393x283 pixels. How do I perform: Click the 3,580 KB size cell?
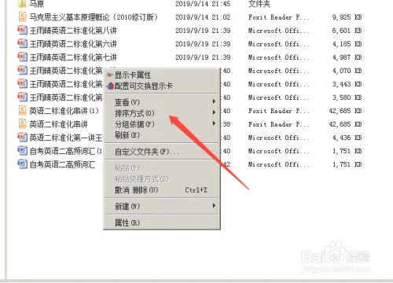(x=347, y=97)
